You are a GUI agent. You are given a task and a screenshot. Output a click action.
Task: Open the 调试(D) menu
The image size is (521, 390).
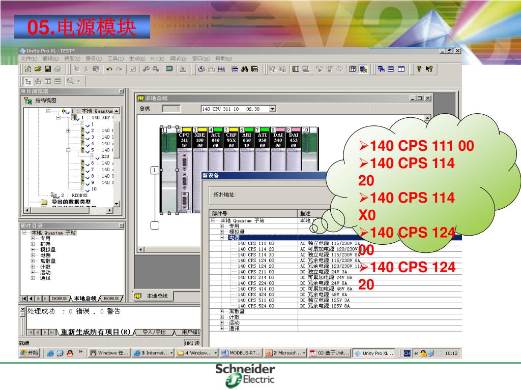click(178, 58)
